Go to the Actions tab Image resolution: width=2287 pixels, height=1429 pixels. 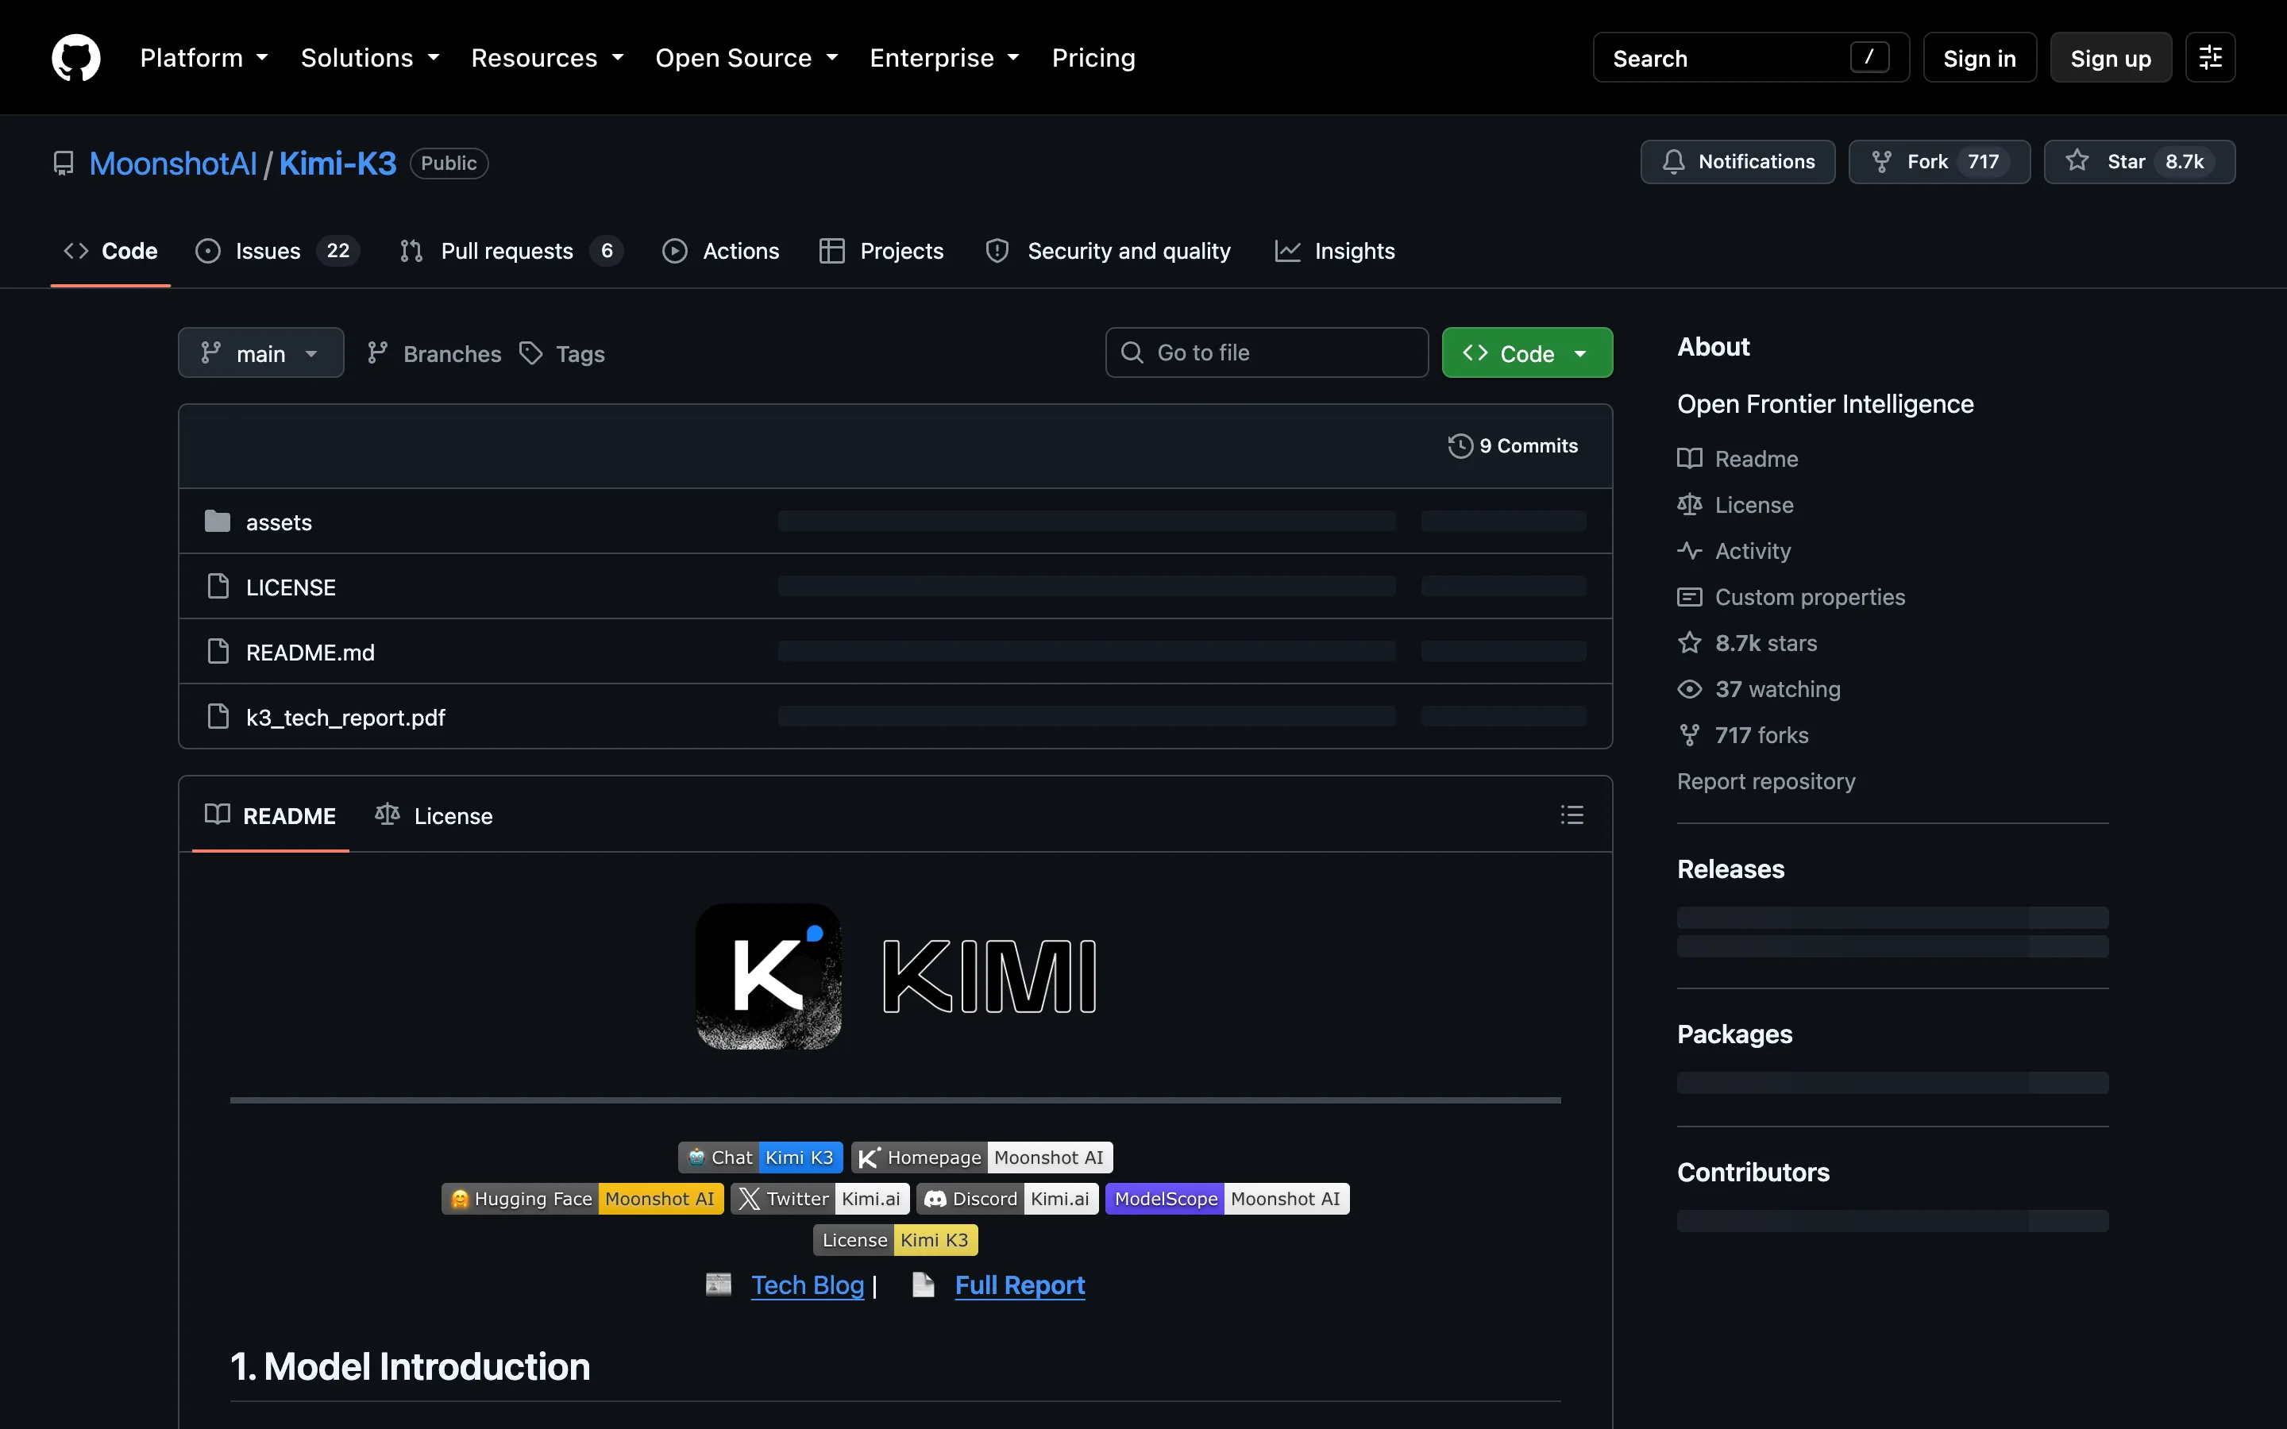click(721, 250)
